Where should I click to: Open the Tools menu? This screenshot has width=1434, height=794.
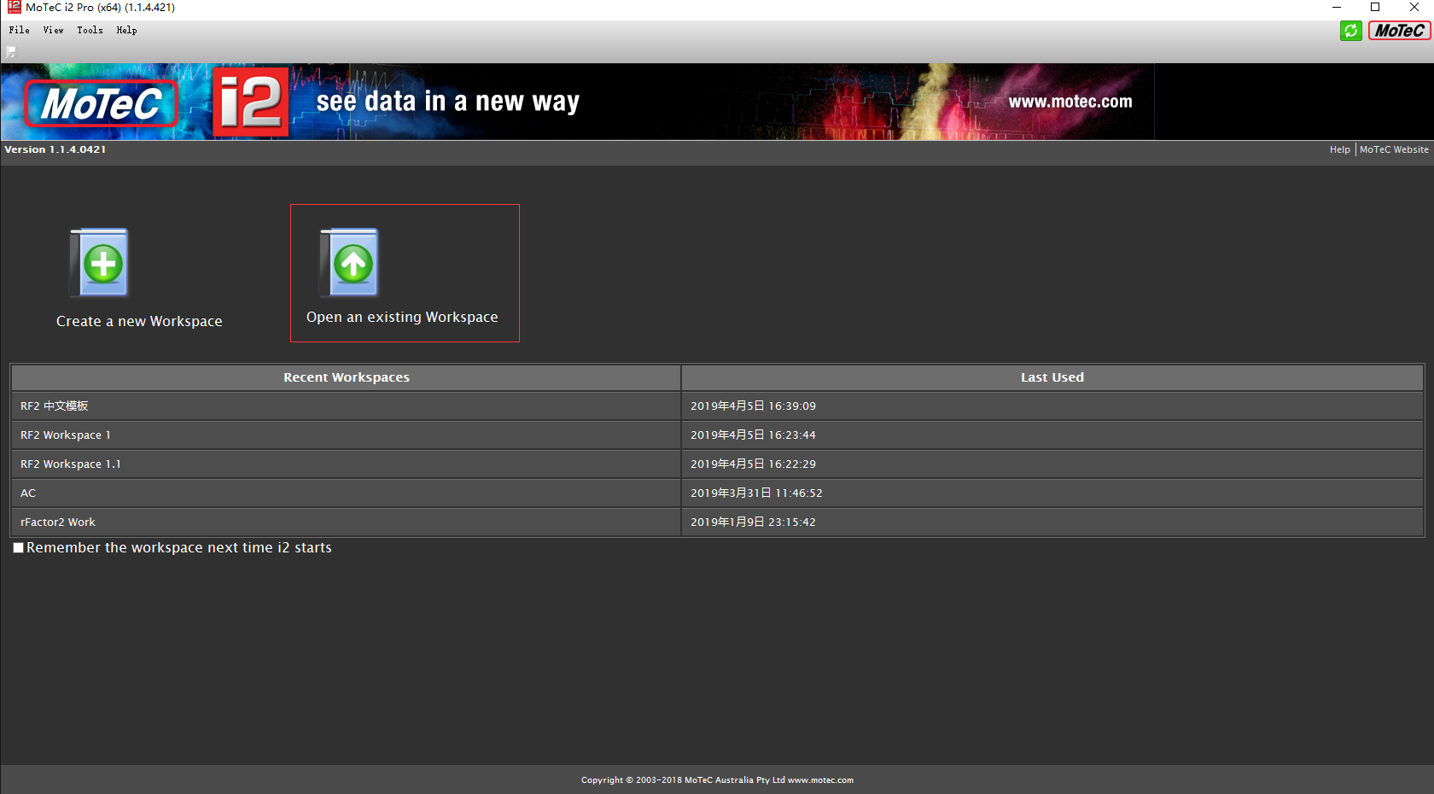[x=90, y=30]
